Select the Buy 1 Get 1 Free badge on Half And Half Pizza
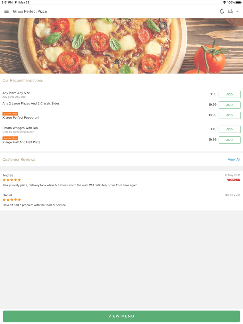The image size is (243, 324). [x=11, y=138]
